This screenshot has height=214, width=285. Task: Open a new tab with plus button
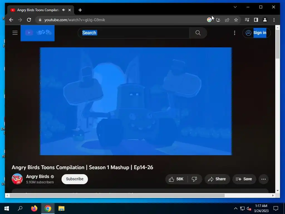click(80, 10)
